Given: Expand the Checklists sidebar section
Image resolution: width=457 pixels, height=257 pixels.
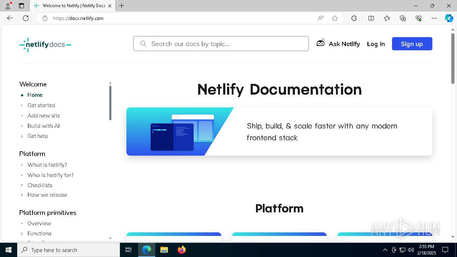Looking at the screenshot, I should coord(22,185).
